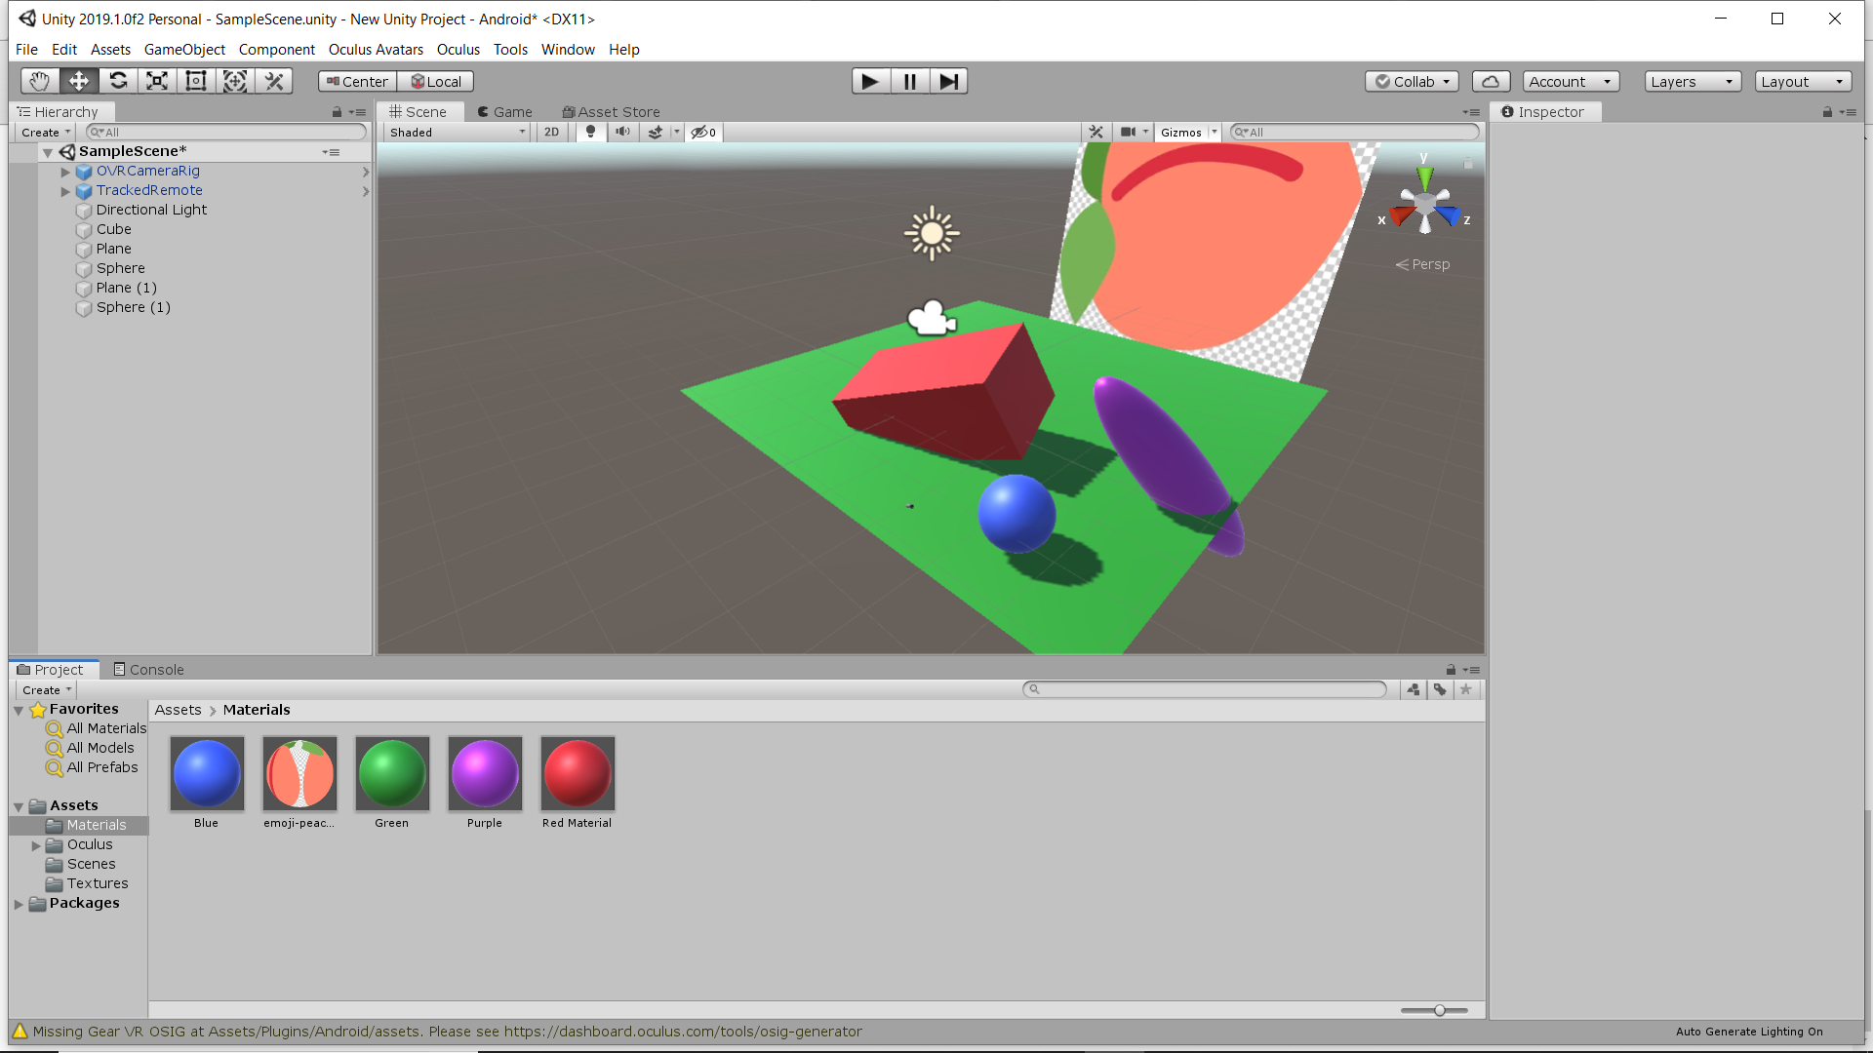This screenshot has height=1053, width=1873.
Task: Open the Oculus Avatars menu
Action: click(x=376, y=50)
